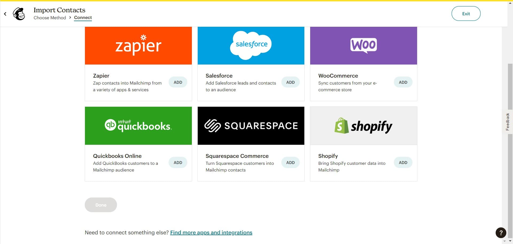Add the WooCommerce sync integration

(x=403, y=82)
